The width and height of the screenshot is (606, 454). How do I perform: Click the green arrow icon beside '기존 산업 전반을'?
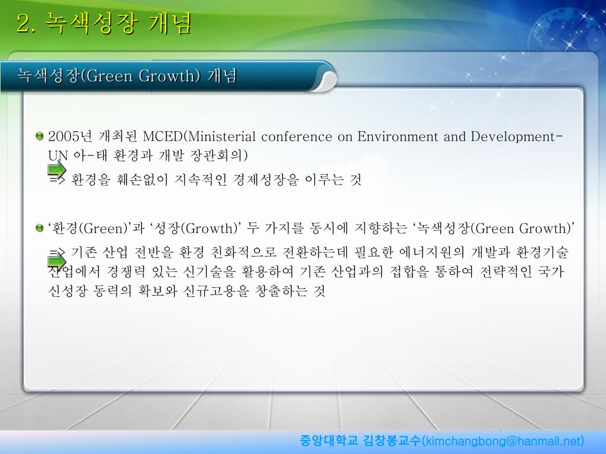pyautogui.click(x=57, y=261)
